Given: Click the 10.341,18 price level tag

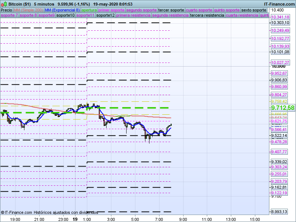Looking at the screenshot, I should click(x=280, y=17).
